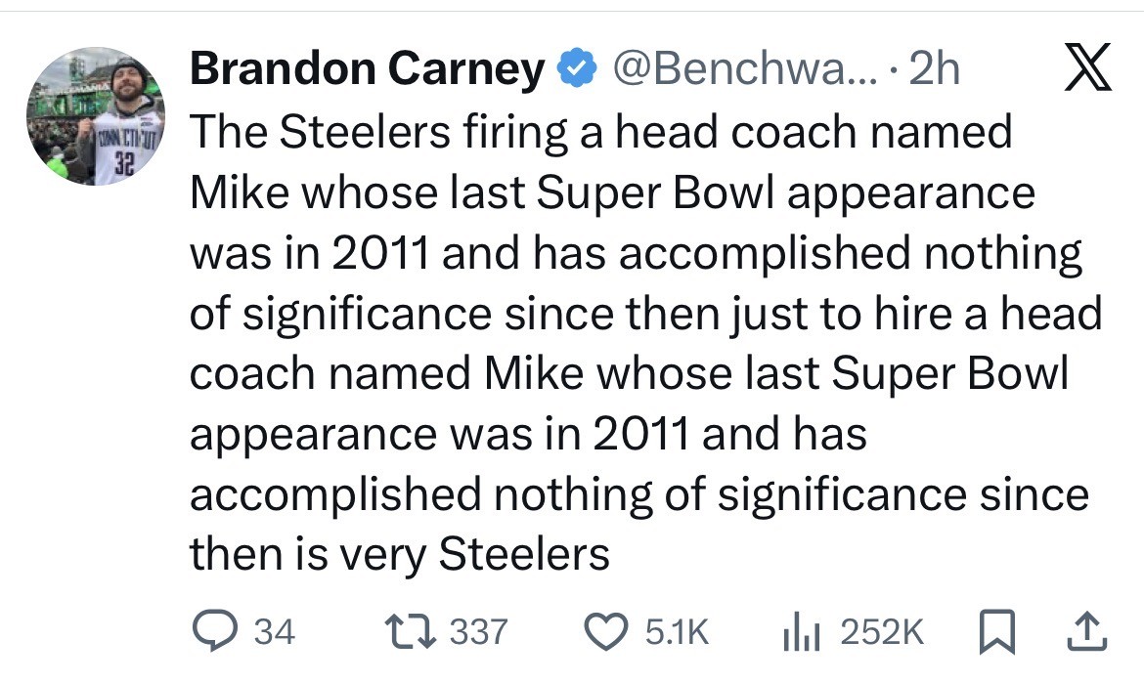Click the 252K views count
The width and height of the screenshot is (1144, 683).
881,632
